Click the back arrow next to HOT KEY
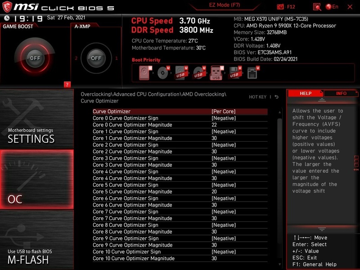This screenshot has height=270, width=360. coord(277,97)
